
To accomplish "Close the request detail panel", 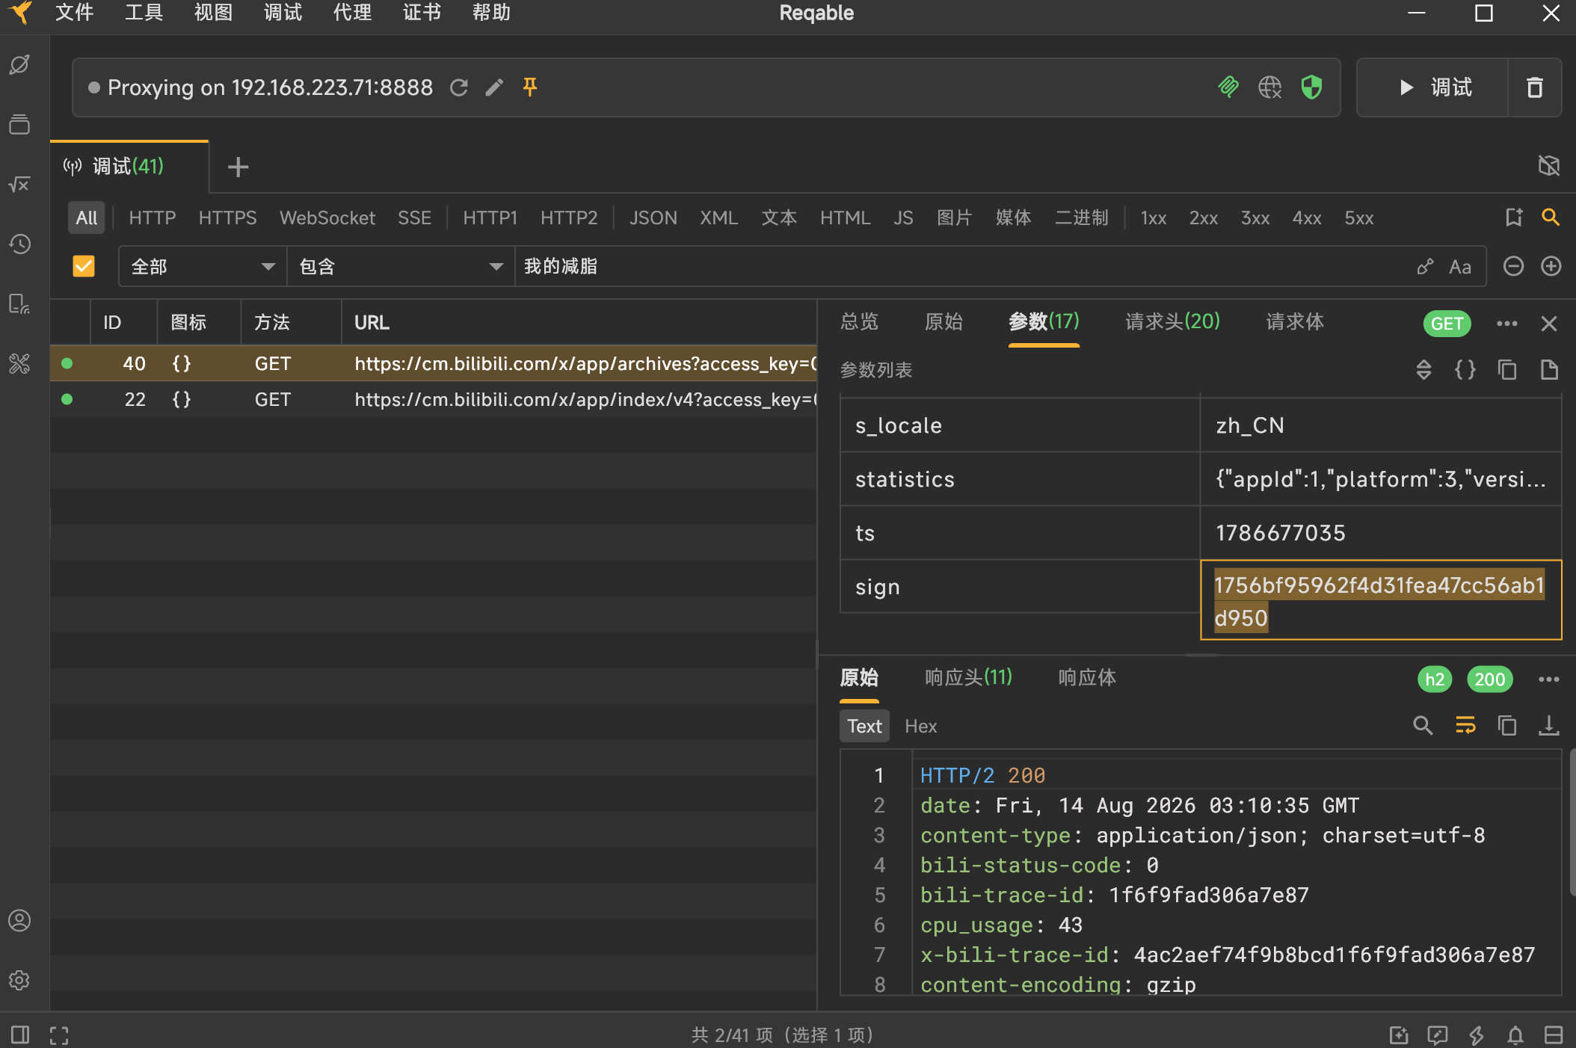I will click(1549, 324).
